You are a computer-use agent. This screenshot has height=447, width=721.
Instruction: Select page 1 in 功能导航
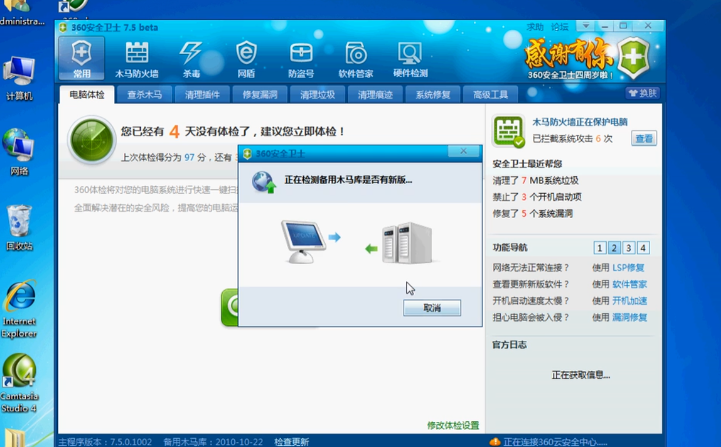599,248
